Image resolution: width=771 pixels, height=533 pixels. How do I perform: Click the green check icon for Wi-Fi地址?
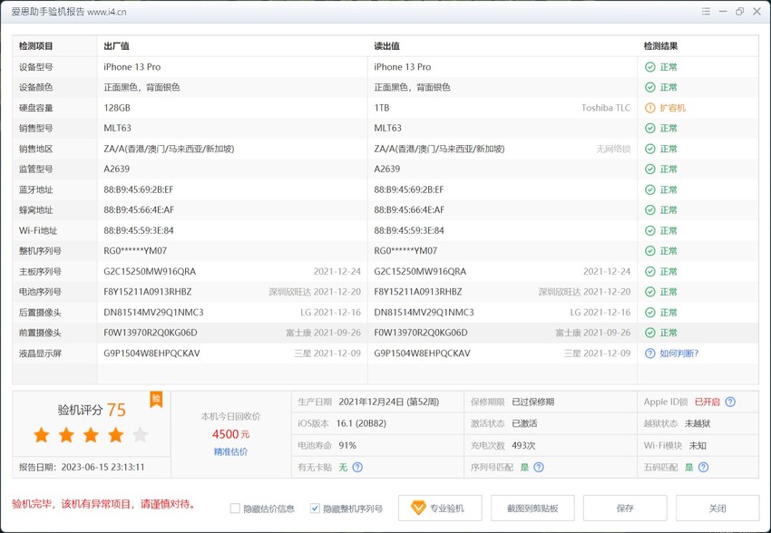click(650, 230)
